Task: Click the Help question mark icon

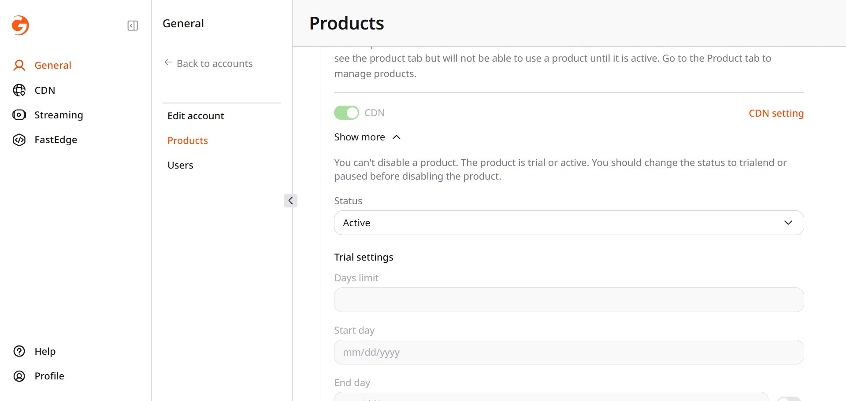Action: 19,351
